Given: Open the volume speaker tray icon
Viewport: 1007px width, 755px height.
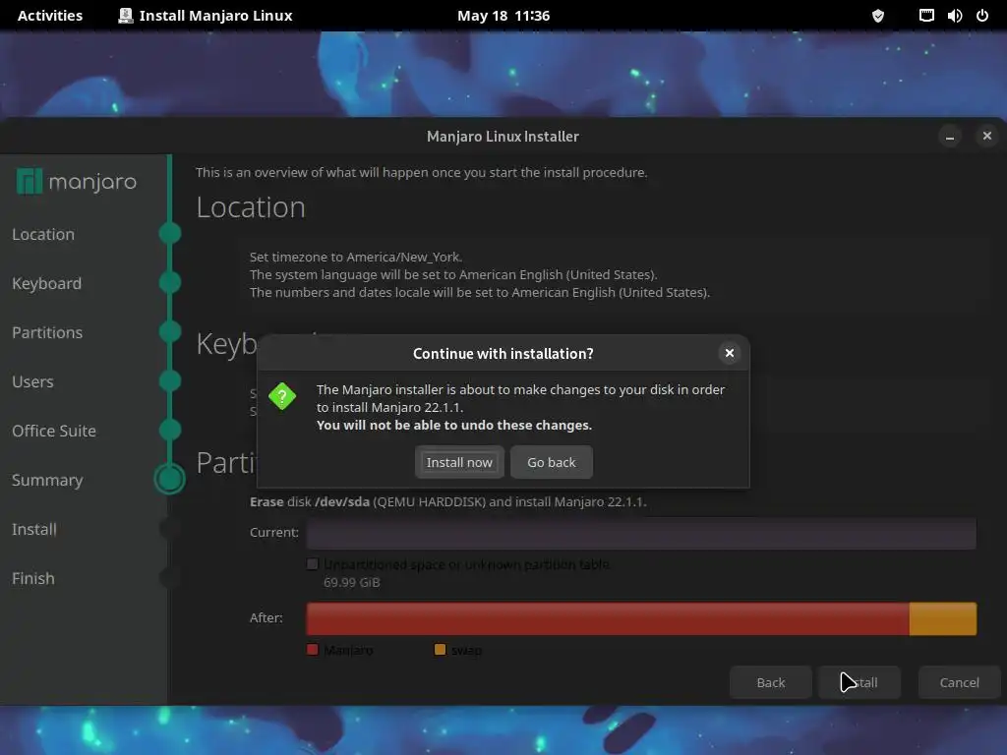Looking at the screenshot, I should (x=954, y=16).
